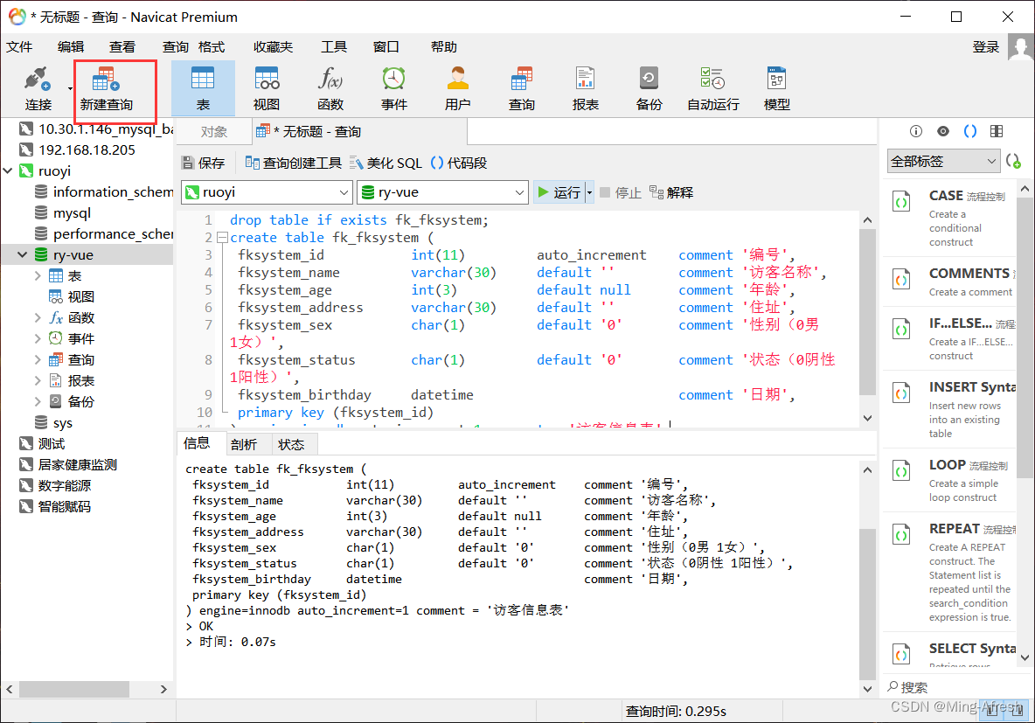
Task: Open the 工具 menu
Action: click(333, 47)
